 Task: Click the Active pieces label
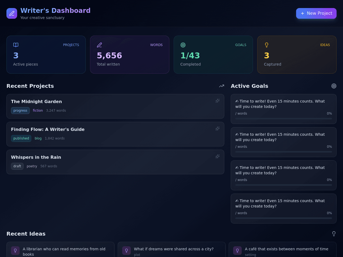click(x=25, y=64)
